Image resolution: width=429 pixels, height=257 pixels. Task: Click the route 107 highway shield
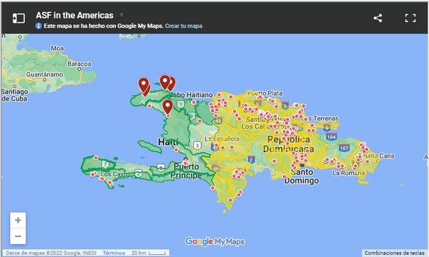coord(344,148)
